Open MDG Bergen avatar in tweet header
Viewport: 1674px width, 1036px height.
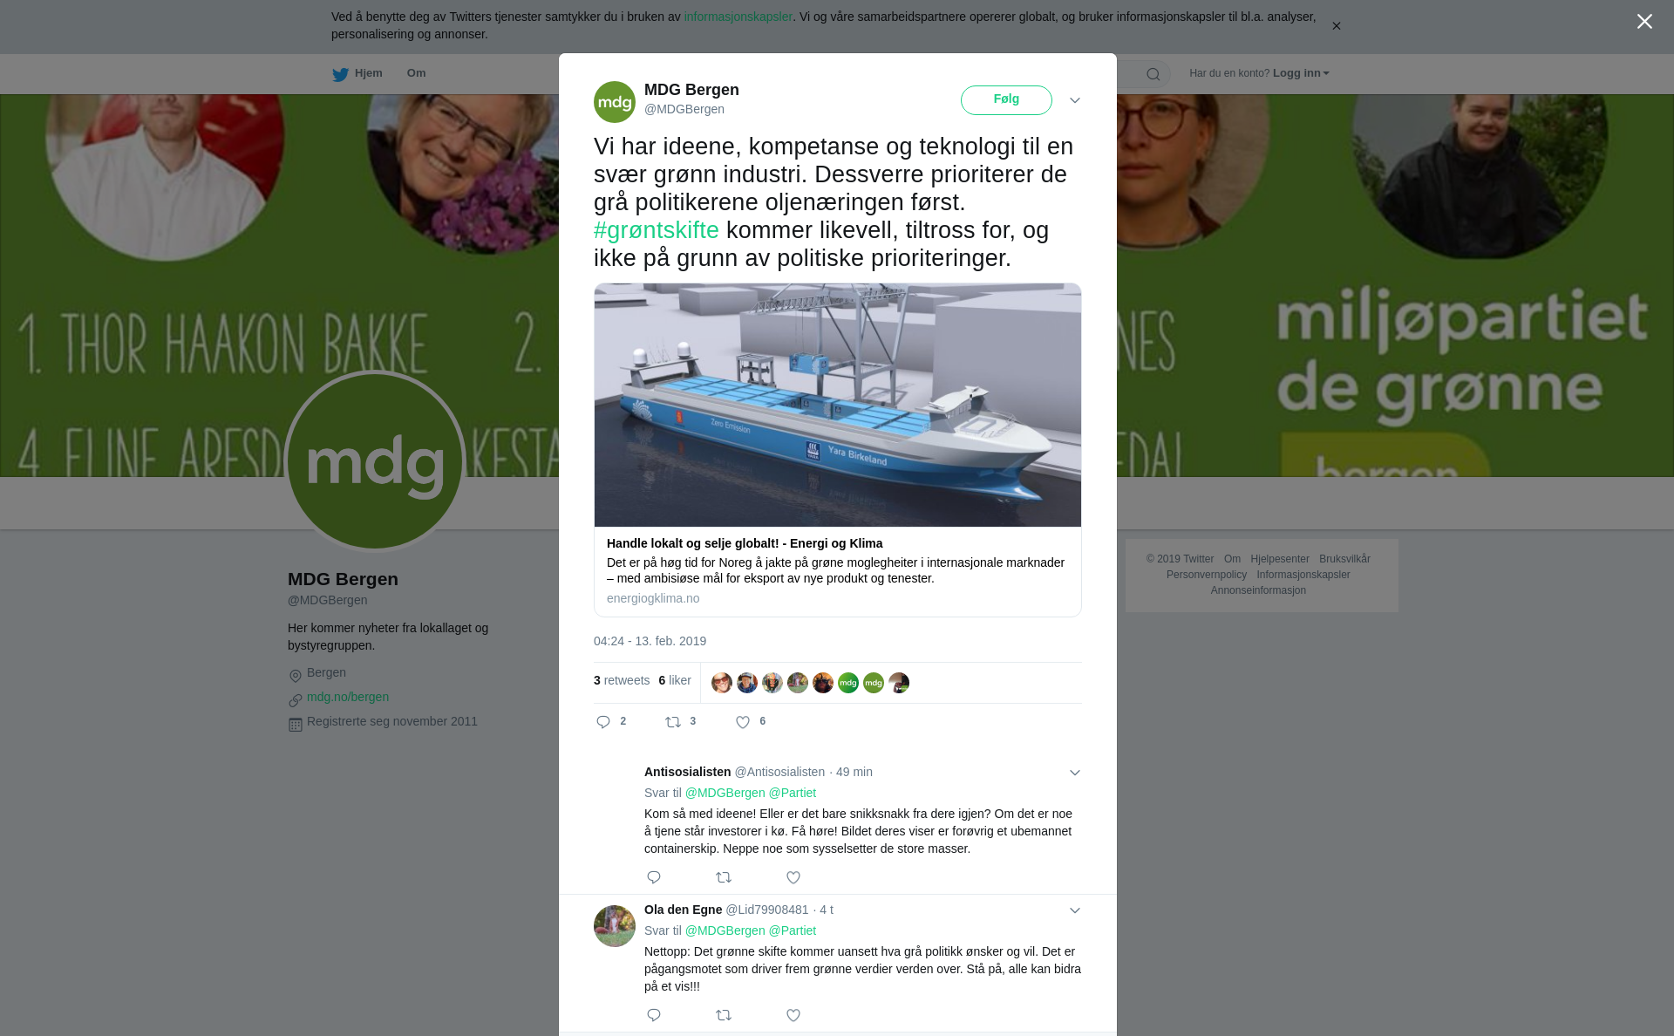tap(615, 102)
